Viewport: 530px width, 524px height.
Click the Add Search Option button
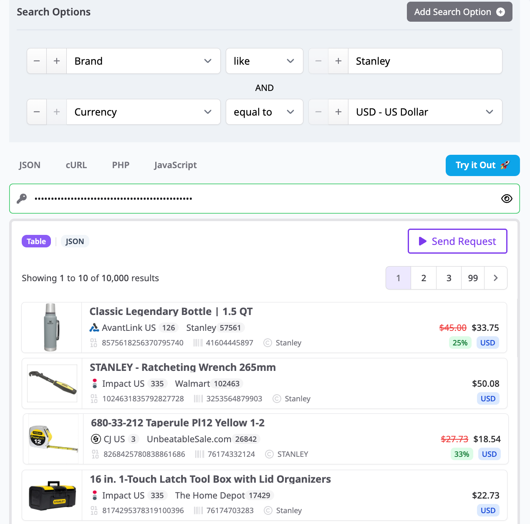tap(459, 12)
